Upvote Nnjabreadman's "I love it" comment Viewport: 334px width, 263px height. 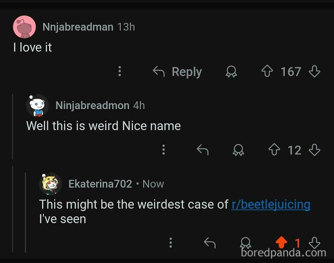tap(267, 71)
